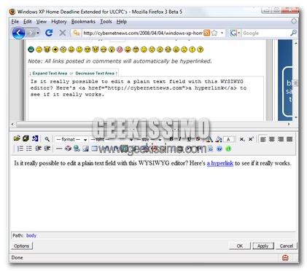Open the back/forward history dropdown arrow

point(38,33)
